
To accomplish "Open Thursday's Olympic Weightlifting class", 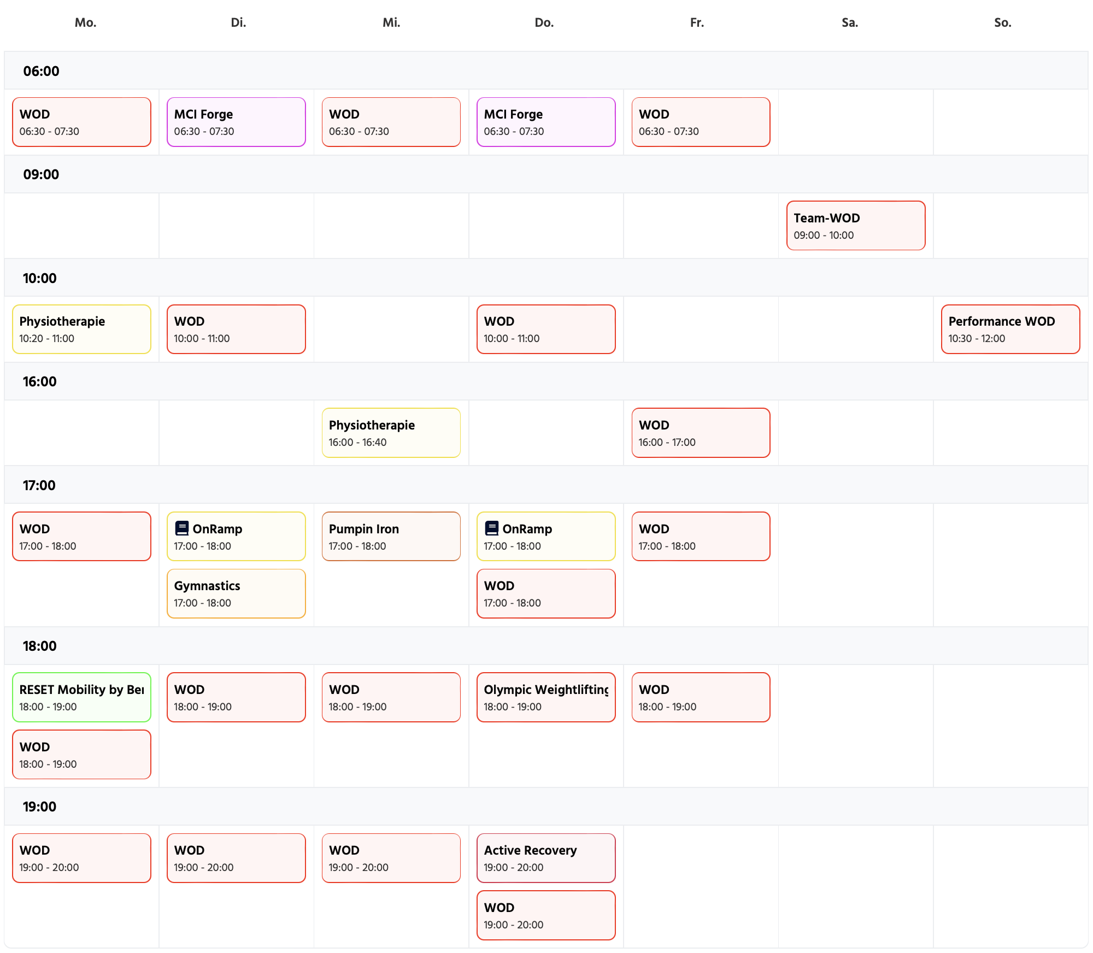I will pyautogui.click(x=545, y=697).
